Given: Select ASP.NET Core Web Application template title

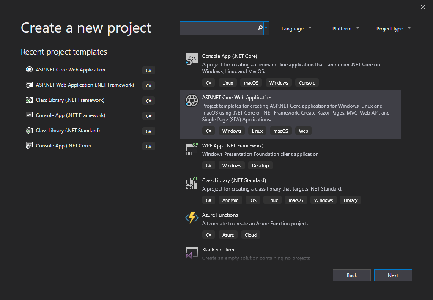Looking at the screenshot, I should (237, 98).
